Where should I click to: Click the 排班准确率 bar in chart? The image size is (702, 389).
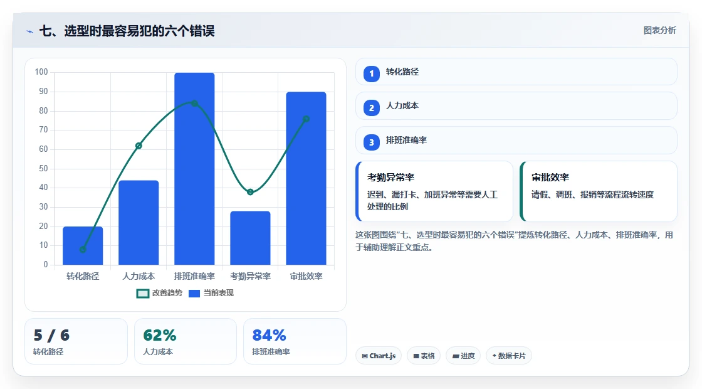(194, 169)
